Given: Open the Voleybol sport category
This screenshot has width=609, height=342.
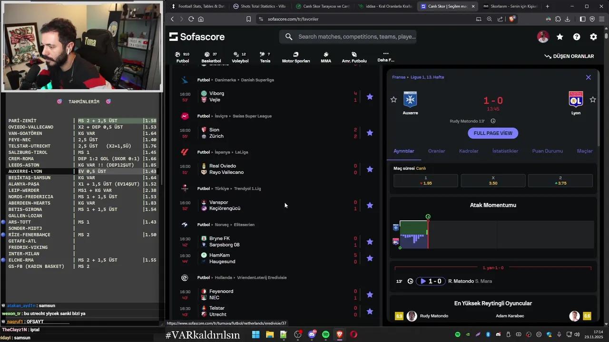Looking at the screenshot, I should [240, 57].
